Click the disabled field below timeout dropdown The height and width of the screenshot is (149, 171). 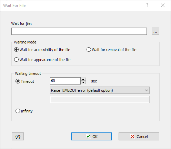[100, 100]
